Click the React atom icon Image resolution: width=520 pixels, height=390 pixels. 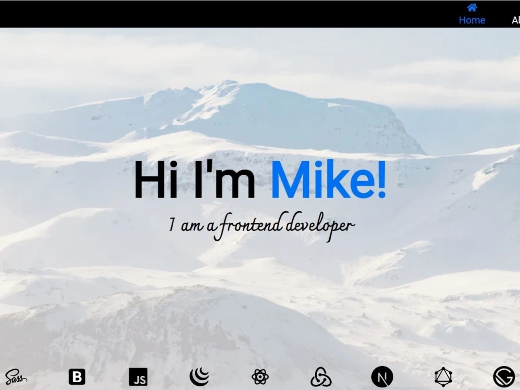click(x=260, y=376)
